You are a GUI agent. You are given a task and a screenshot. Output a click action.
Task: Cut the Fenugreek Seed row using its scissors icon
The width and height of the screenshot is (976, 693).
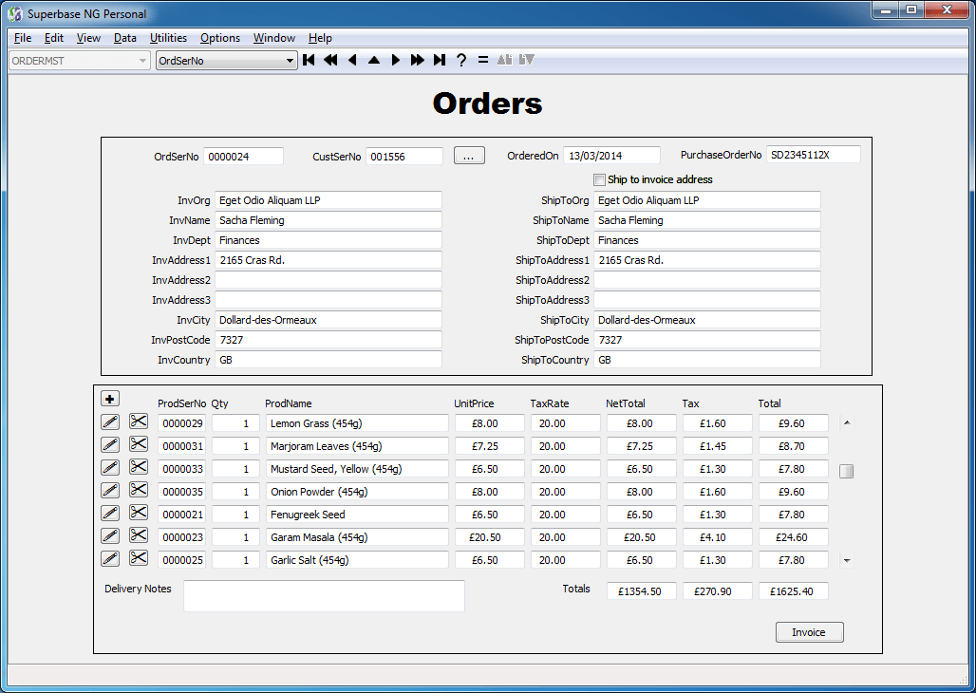pyautogui.click(x=139, y=514)
